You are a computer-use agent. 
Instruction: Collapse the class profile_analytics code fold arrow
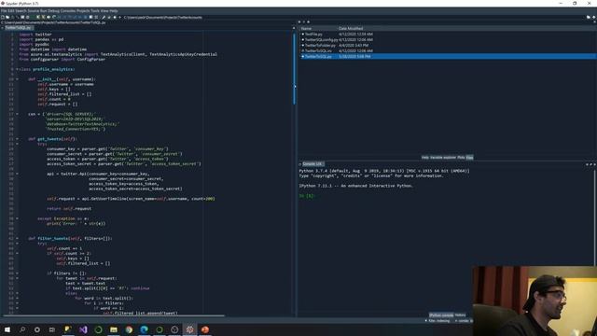coord(17,69)
